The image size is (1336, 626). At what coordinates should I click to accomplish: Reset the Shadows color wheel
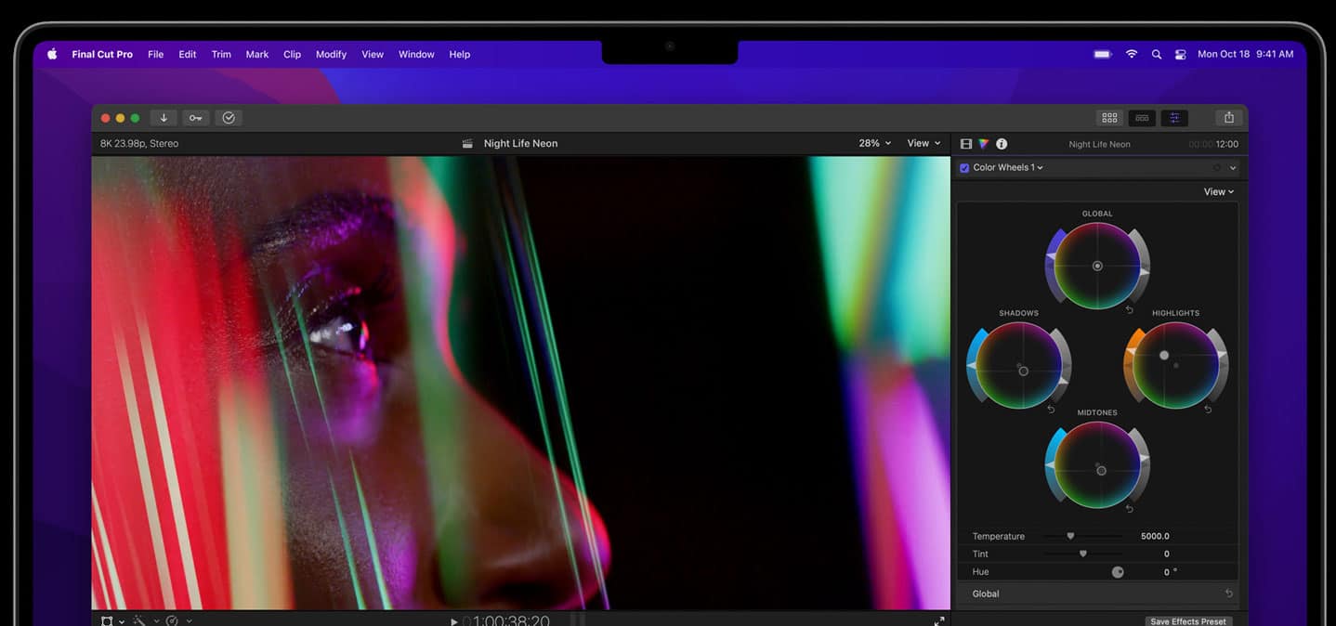(1051, 409)
